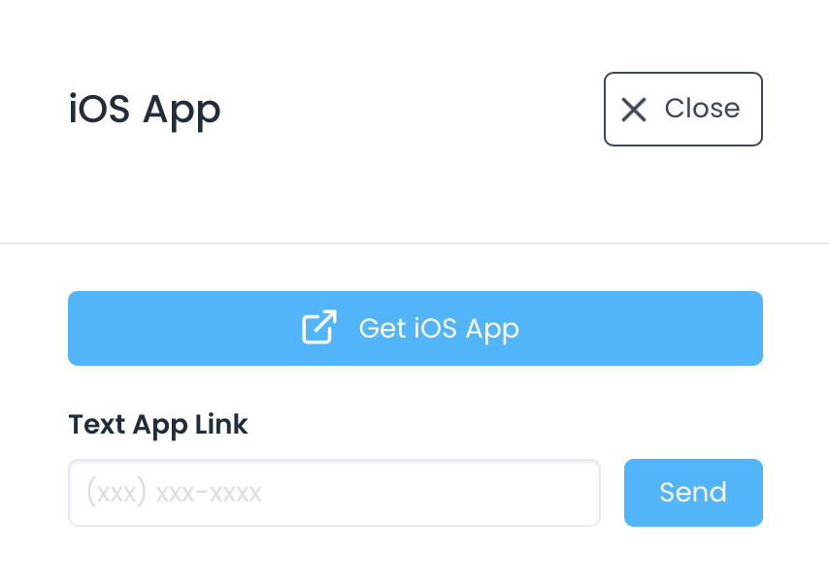Screen dimensions: 829x582
Task: Dismiss the panel using Close
Action: 682,110
